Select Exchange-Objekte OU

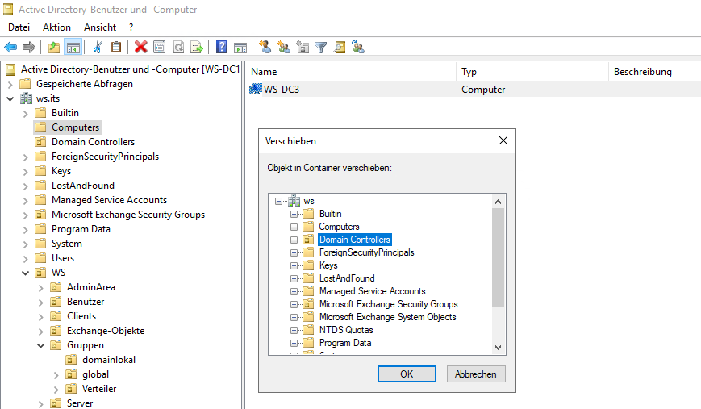tap(106, 330)
